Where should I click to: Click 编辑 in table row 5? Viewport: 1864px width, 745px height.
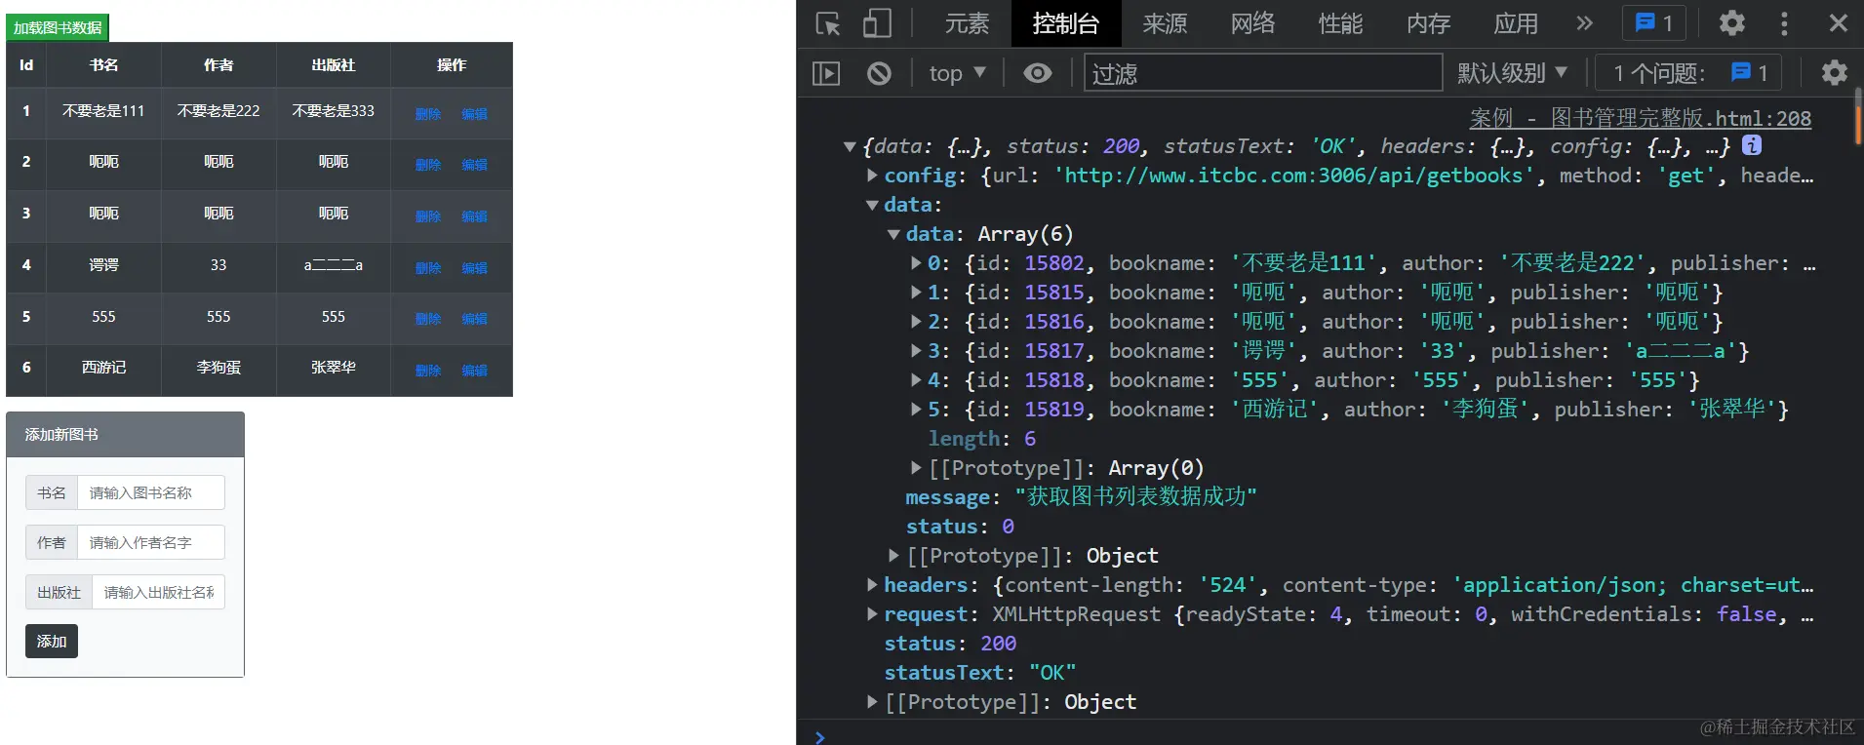point(474,319)
